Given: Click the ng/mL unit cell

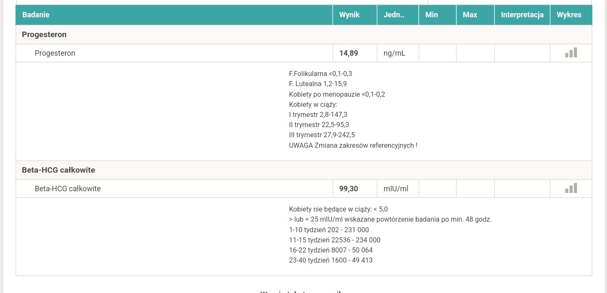Looking at the screenshot, I should [x=394, y=53].
